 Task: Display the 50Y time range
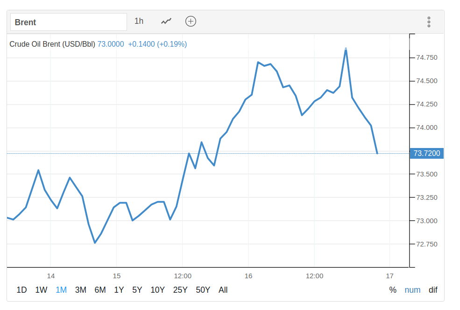(203, 290)
